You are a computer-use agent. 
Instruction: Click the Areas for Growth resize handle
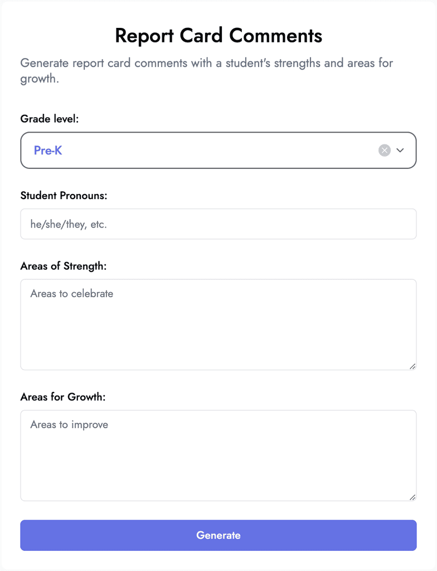pos(413,496)
